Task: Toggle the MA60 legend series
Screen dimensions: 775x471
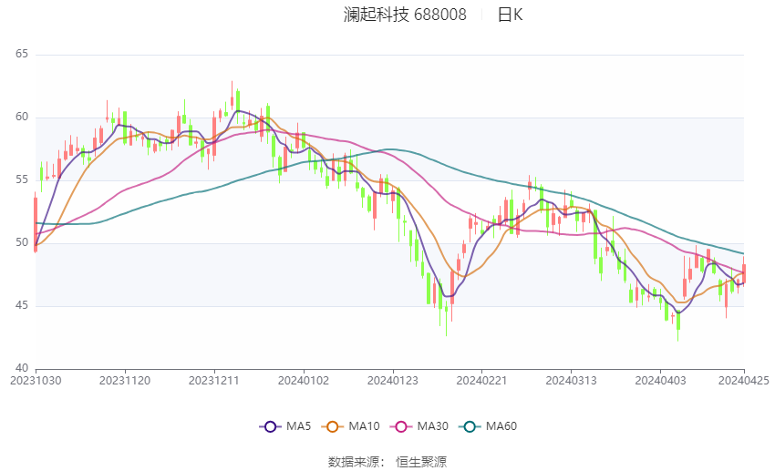Action: (488, 426)
